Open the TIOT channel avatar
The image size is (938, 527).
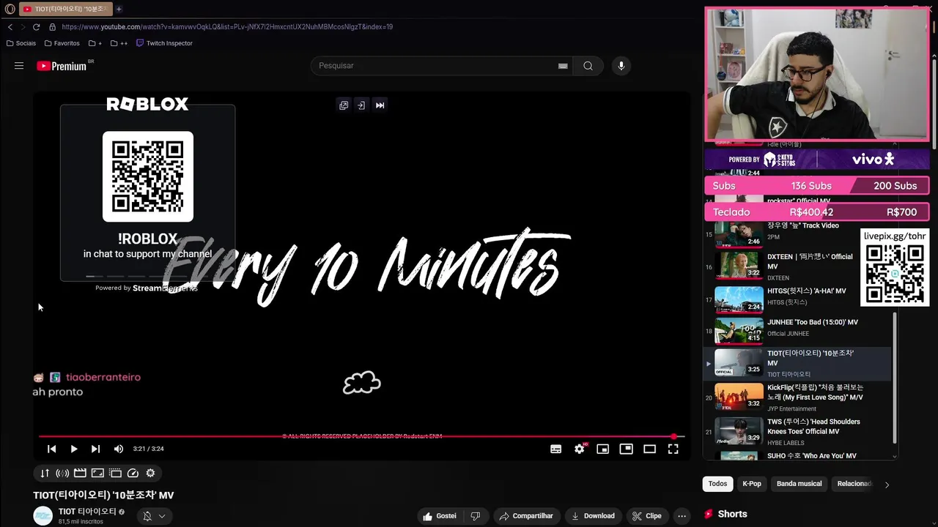click(43, 516)
